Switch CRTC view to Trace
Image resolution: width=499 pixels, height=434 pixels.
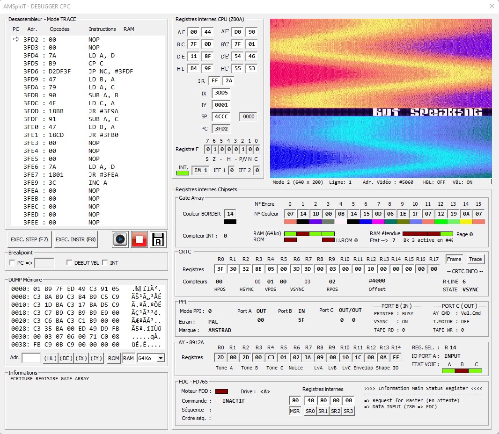pos(475,259)
